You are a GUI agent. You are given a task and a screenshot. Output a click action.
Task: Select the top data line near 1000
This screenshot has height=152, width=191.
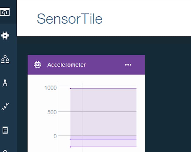(x=103, y=88)
